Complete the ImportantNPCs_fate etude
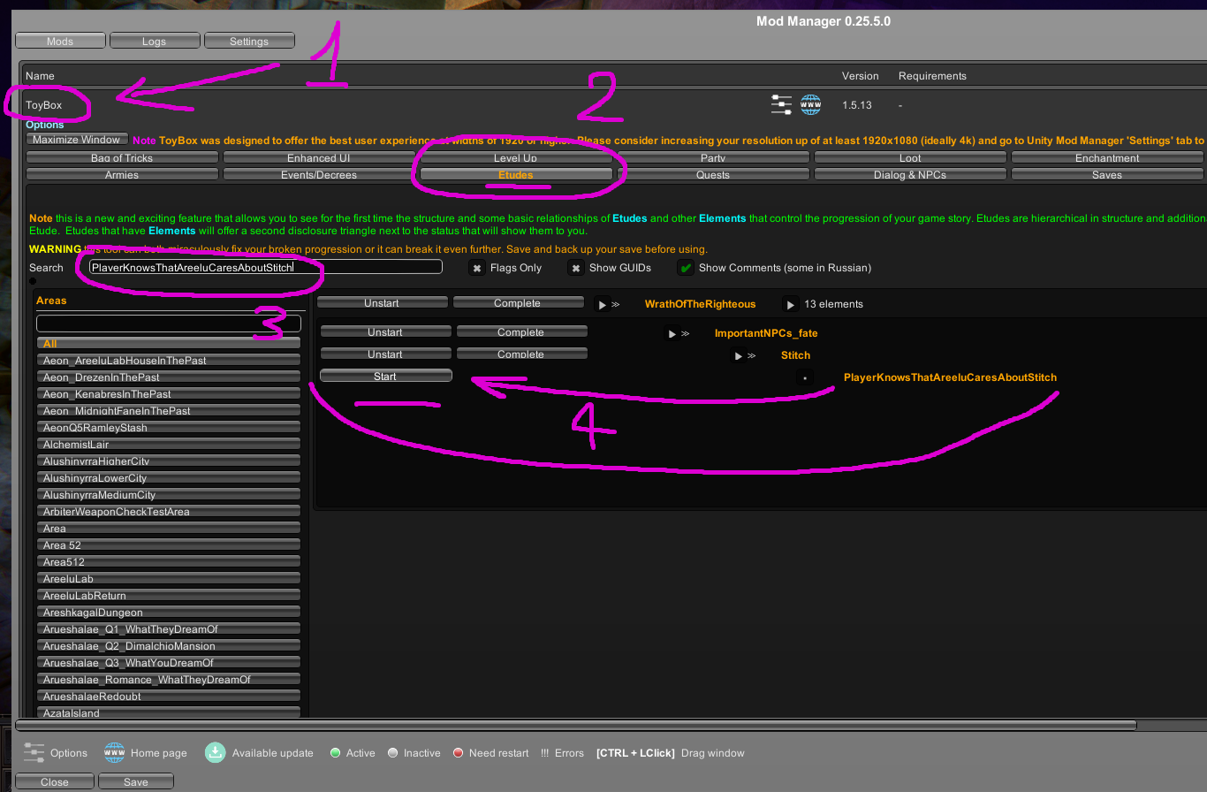This screenshot has height=792, width=1207. tap(521, 332)
